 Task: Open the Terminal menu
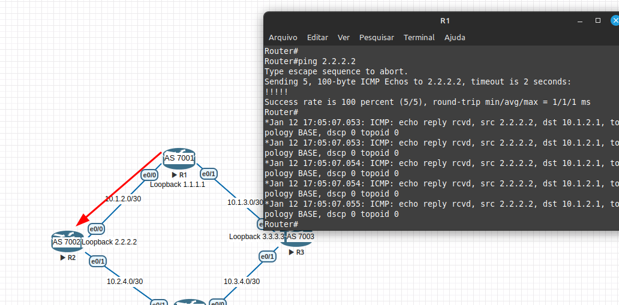419,37
